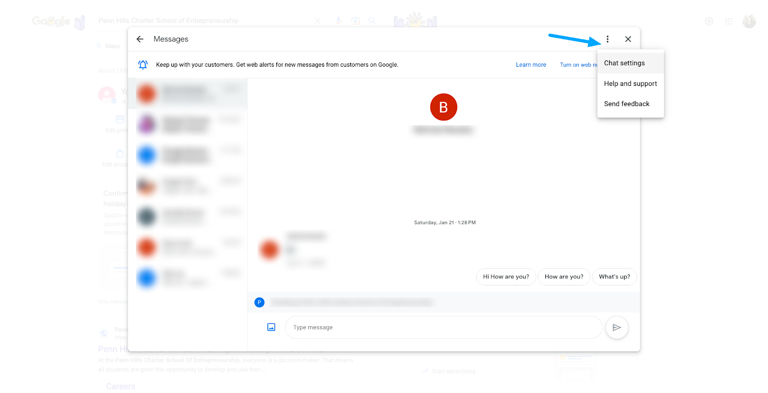Go back using the Messages back arrow
This screenshot has width=768, height=393.
pos(140,39)
